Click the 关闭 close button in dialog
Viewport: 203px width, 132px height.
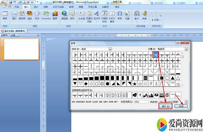pos(181,107)
